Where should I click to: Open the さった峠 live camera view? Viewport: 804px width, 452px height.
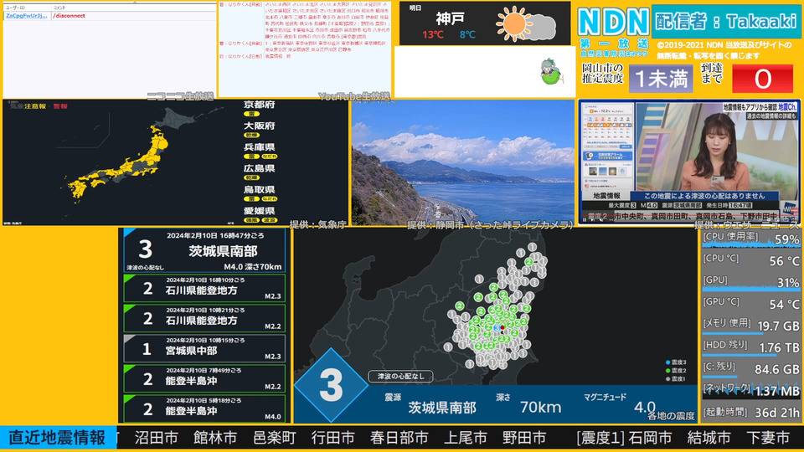pos(463,162)
